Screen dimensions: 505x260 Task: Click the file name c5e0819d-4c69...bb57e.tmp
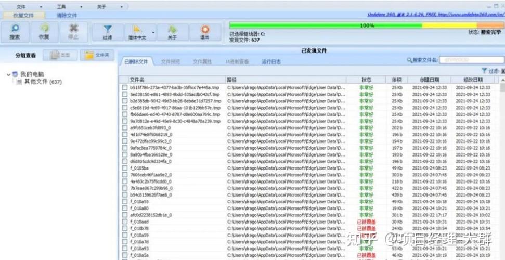coord(175,108)
